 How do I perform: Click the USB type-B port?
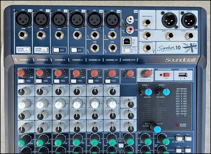pos(127,42)
